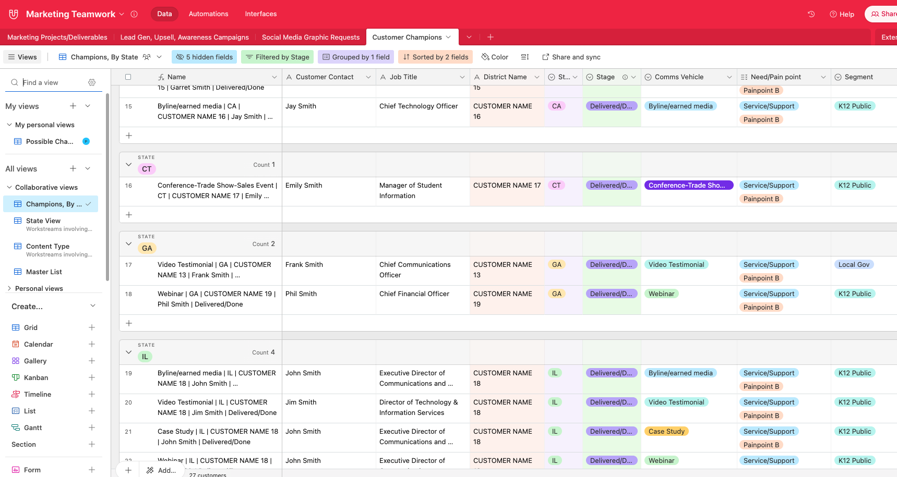The image size is (897, 477).
Task: Create a new Calendar view plus
Action: tap(92, 344)
